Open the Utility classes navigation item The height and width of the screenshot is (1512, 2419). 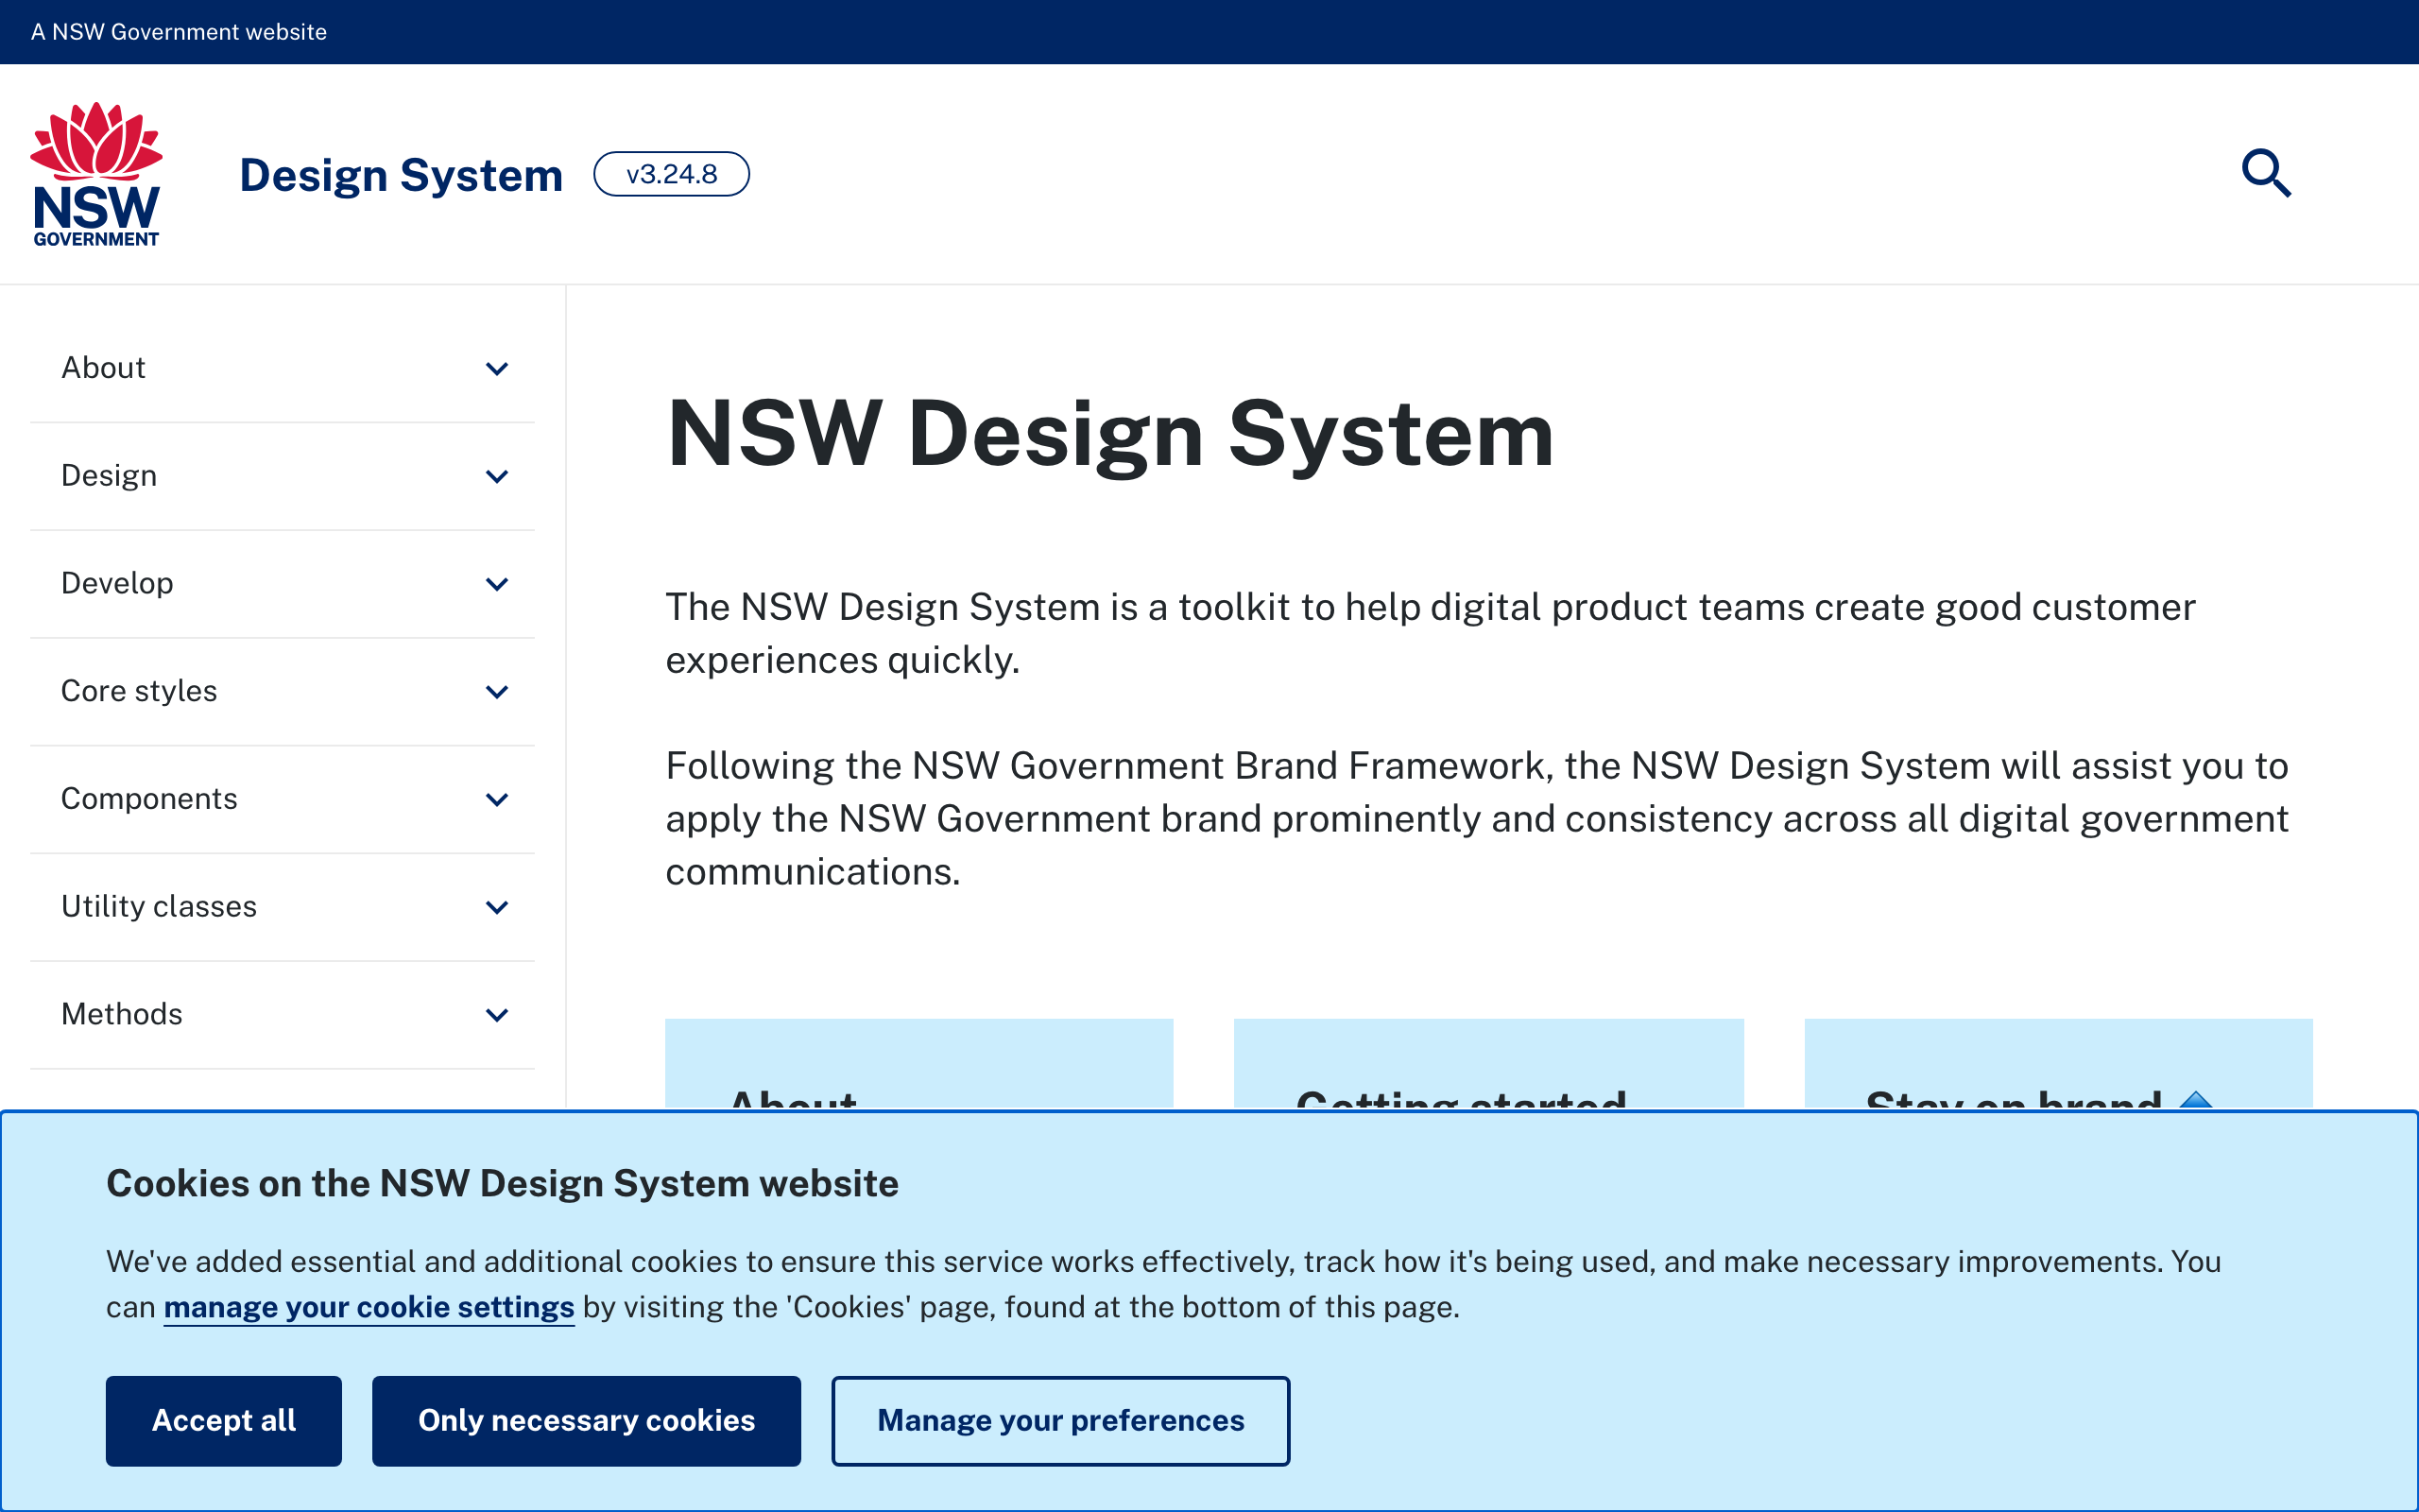[x=282, y=907]
